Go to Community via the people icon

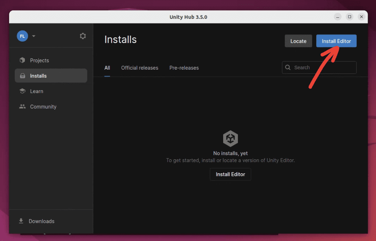coord(22,107)
